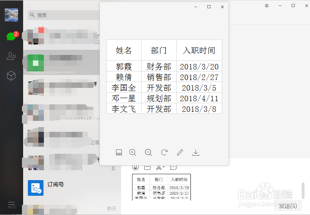The height and width of the screenshot is (215, 310).
Task: Click the 发送(S) send button
Action: tap(288, 206)
